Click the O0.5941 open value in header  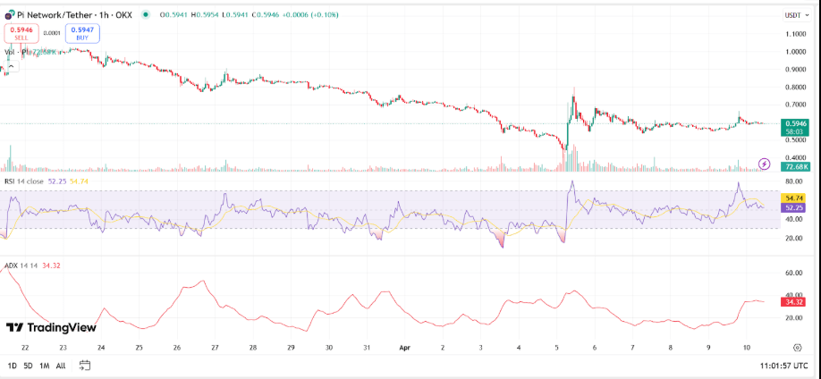[x=173, y=16]
